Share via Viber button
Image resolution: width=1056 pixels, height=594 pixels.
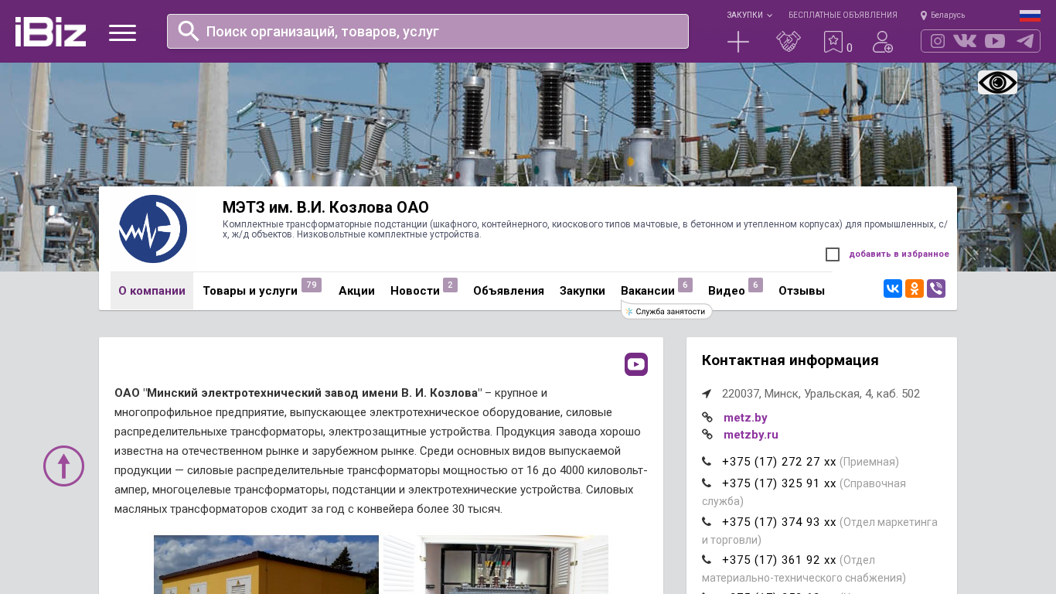click(x=936, y=288)
